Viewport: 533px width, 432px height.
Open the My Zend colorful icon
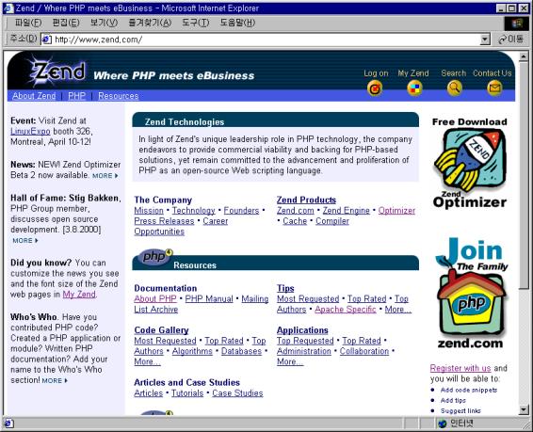(414, 88)
